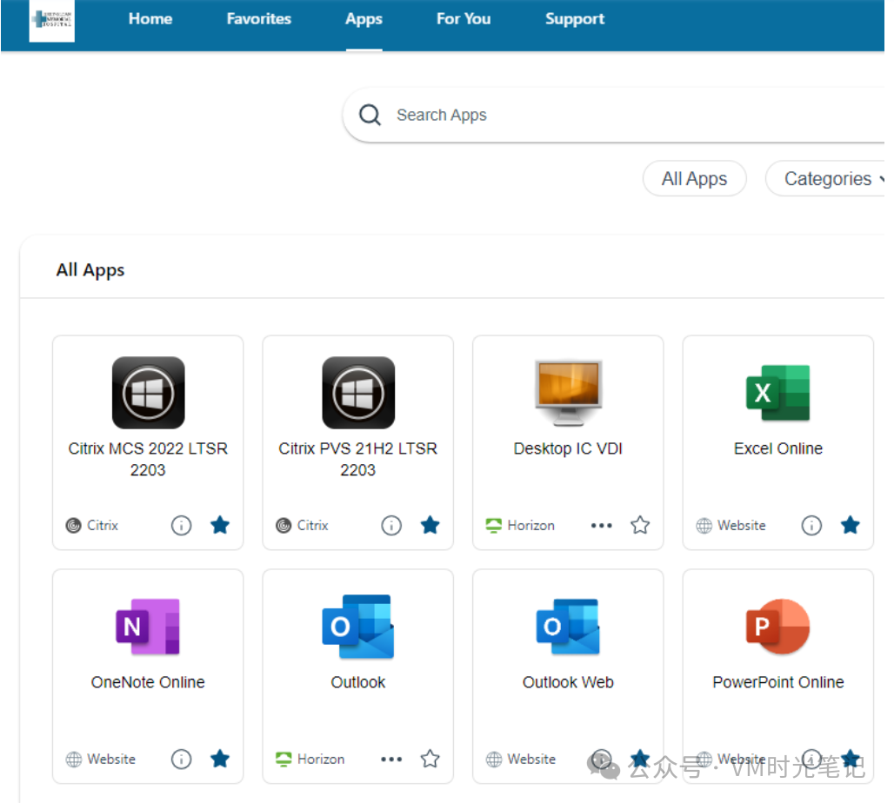Launch the Outlook Horizon app icon
This screenshot has height=803, width=894.
tap(358, 627)
